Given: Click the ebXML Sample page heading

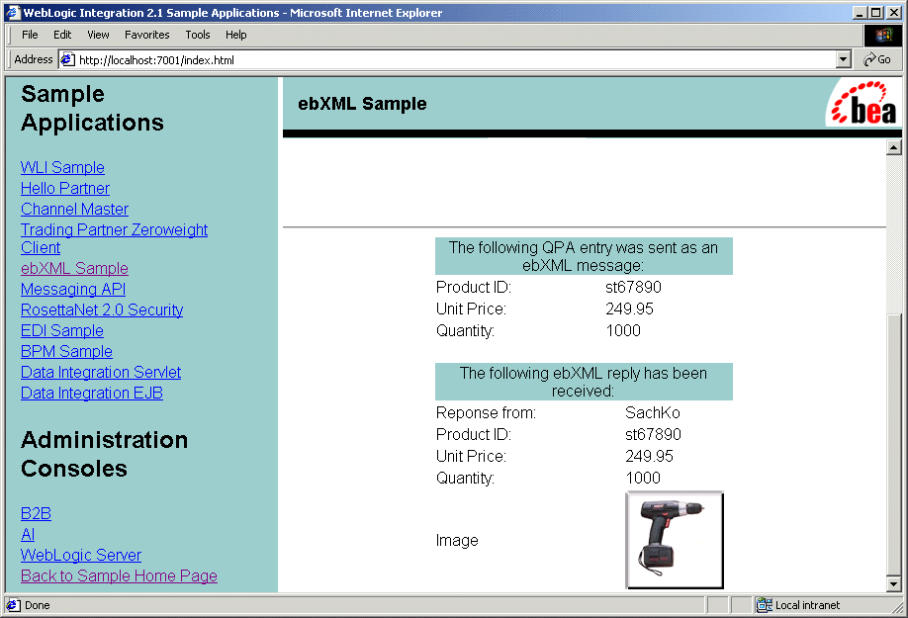Looking at the screenshot, I should click(x=362, y=104).
